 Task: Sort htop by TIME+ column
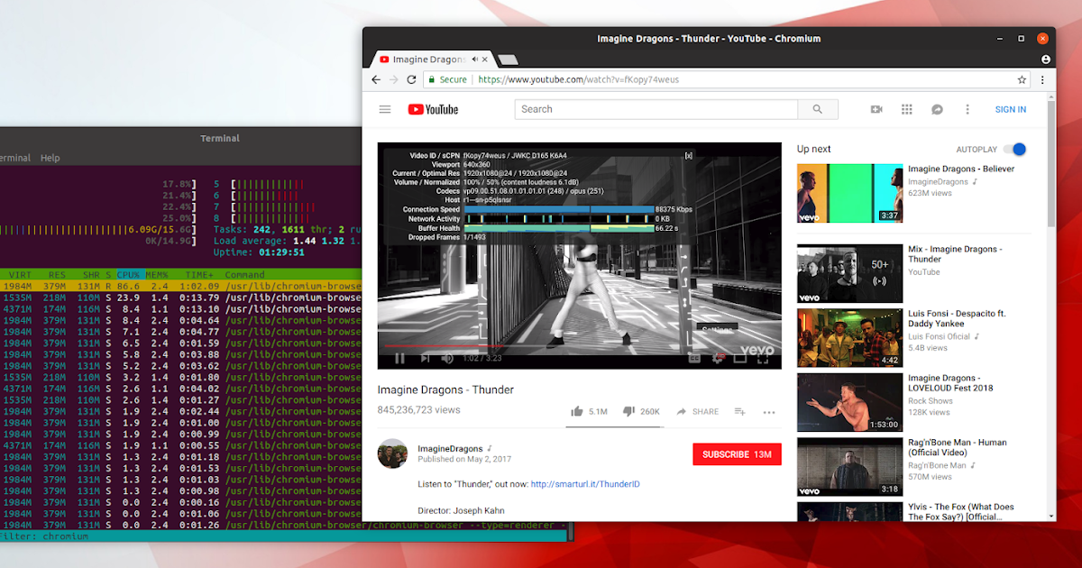pos(199,274)
